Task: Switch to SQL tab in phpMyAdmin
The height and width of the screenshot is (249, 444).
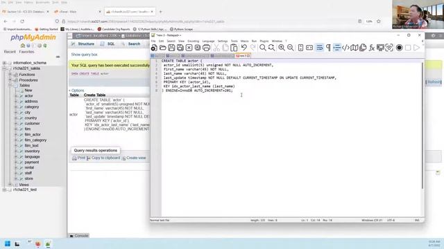Action: tap(108, 44)
